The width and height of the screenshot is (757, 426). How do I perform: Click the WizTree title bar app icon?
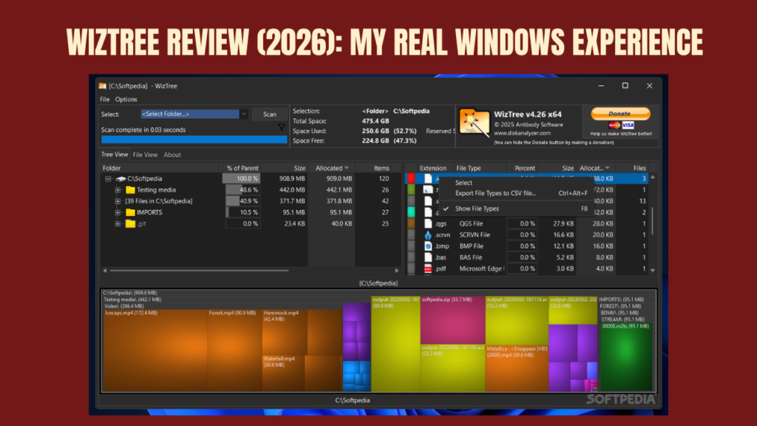102,86
